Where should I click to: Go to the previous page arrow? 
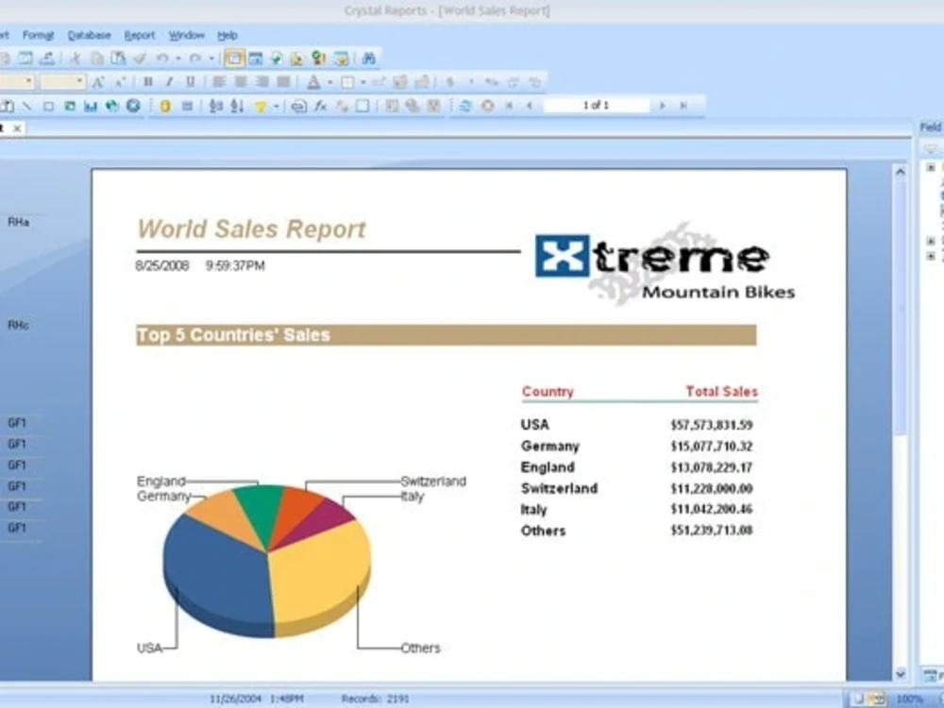point(530,106)
